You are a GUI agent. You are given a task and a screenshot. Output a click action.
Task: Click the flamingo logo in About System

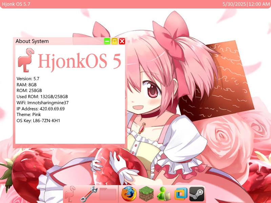26,60
